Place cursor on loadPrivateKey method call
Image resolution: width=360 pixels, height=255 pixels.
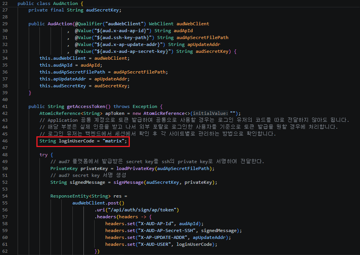[x=135, y=168]
